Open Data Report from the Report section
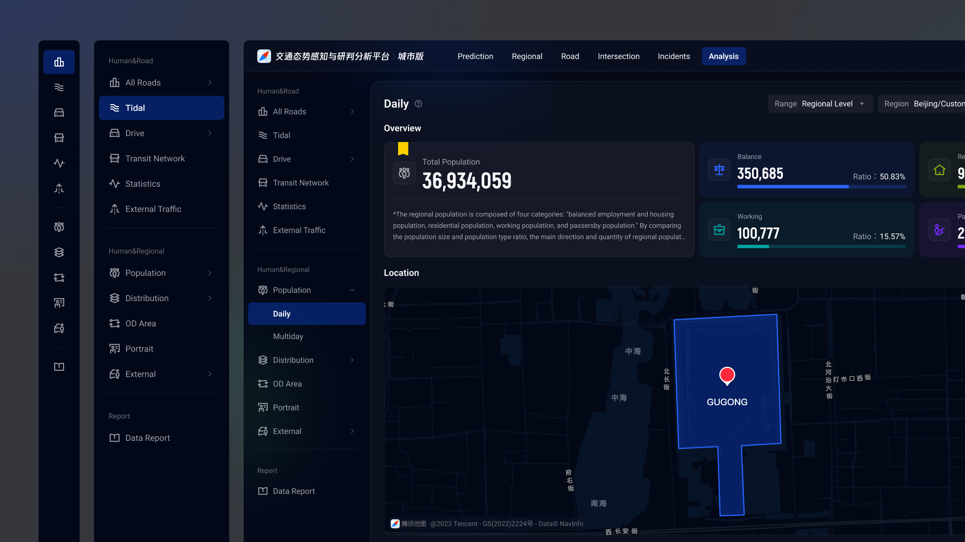This screenshot has width=965, height=542. (x=294, y=491)
